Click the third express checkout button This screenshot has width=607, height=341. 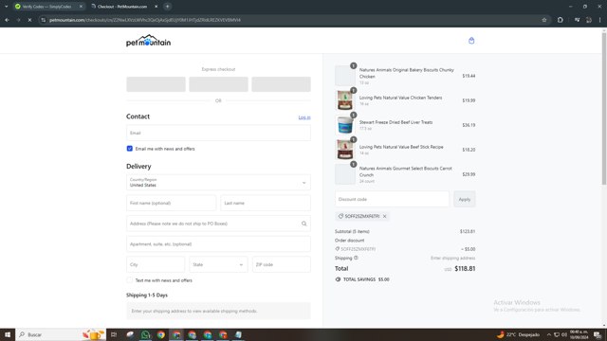(281, 84)
